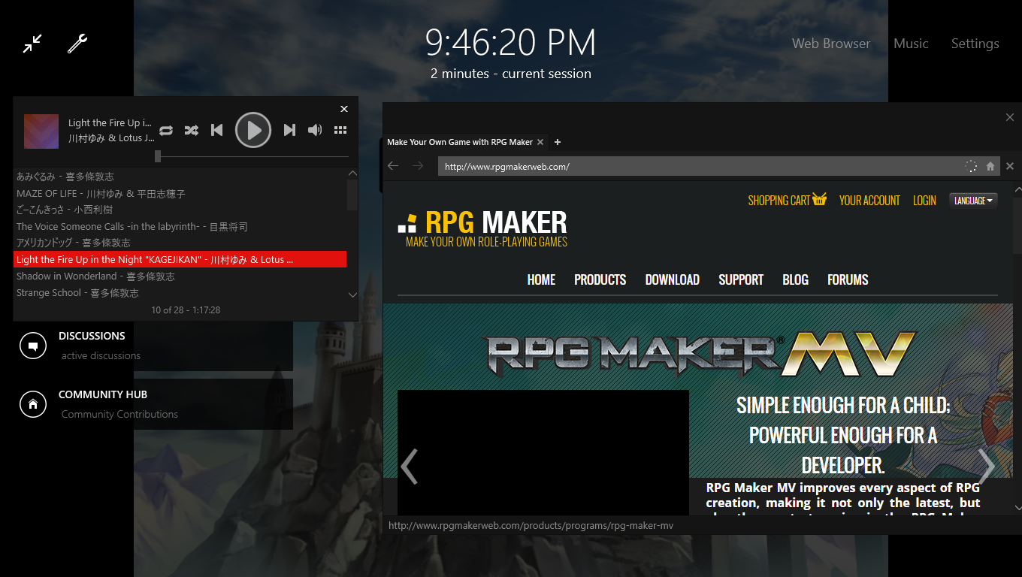1022x577 pixels.
Task: Open the Support menu item
Action: 741,279
